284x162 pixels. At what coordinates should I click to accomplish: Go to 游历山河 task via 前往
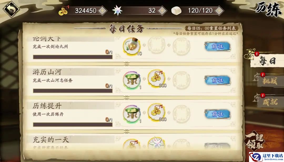[x=217, y=80]
